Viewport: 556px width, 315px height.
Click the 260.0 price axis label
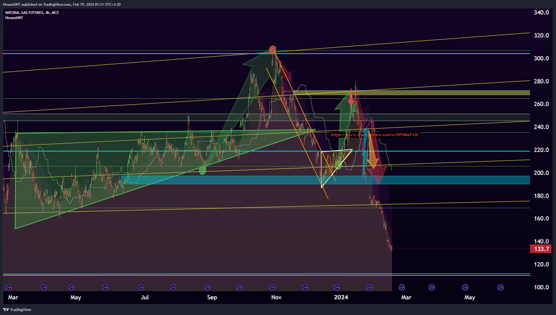(x=541, y=104)
